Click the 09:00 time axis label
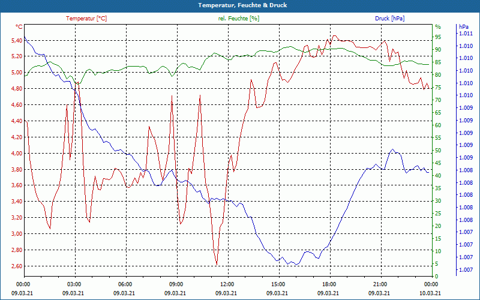The width and height of the screenshot is (480, 300). (175, 284)
